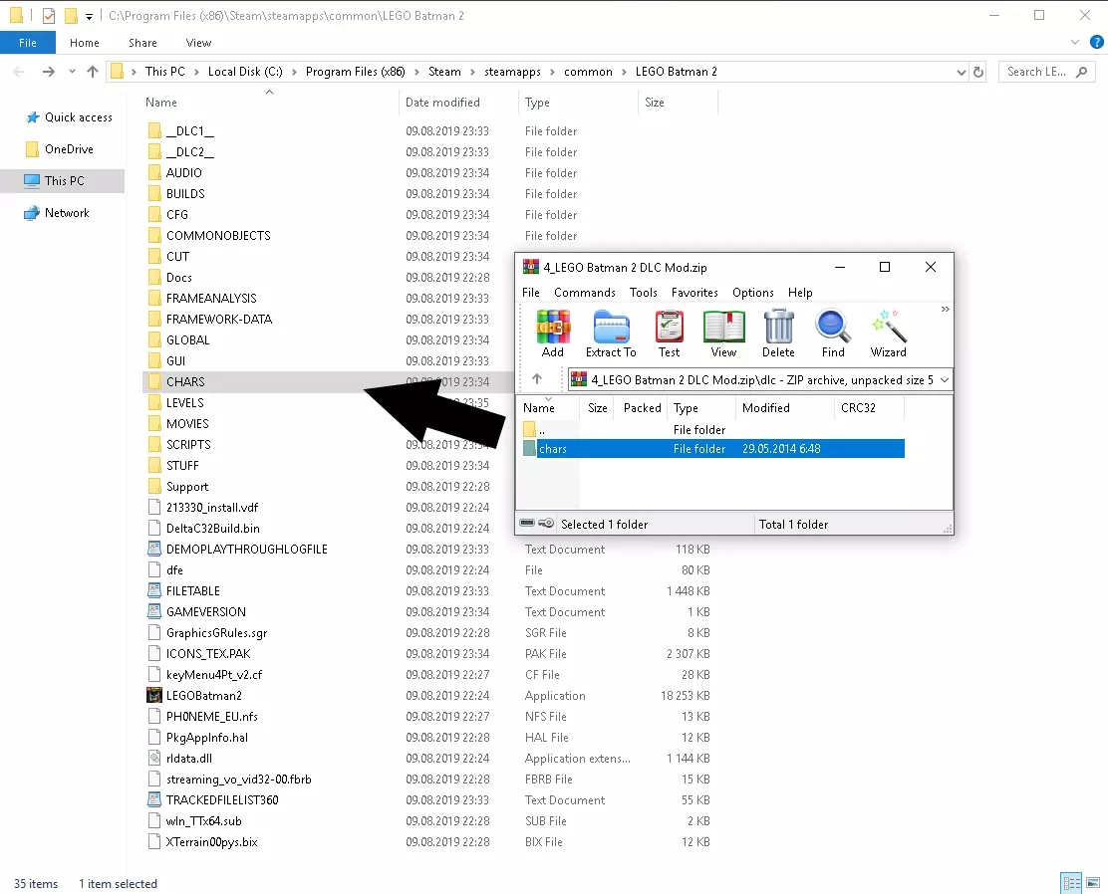Click the Explorer Back arrow
This screenshot has height=894, width=1108.
[19, 72]
